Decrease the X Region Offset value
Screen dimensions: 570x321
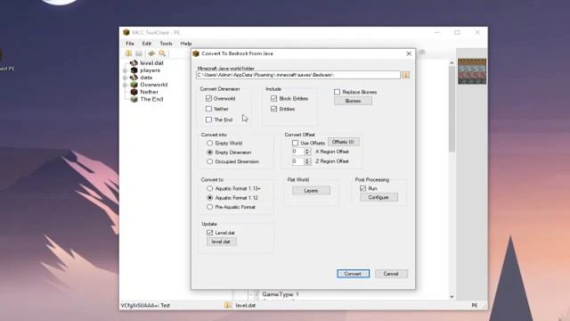307,153
